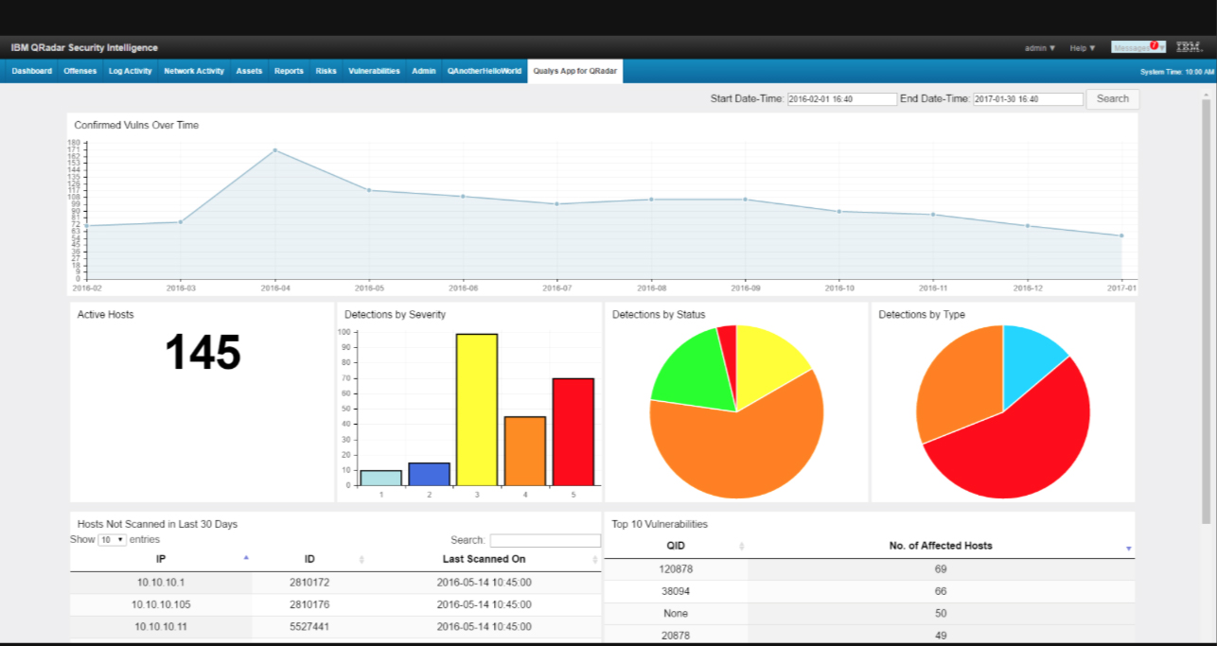
Task: Expand the Help dropdown menu
Action: [1083, 48]
